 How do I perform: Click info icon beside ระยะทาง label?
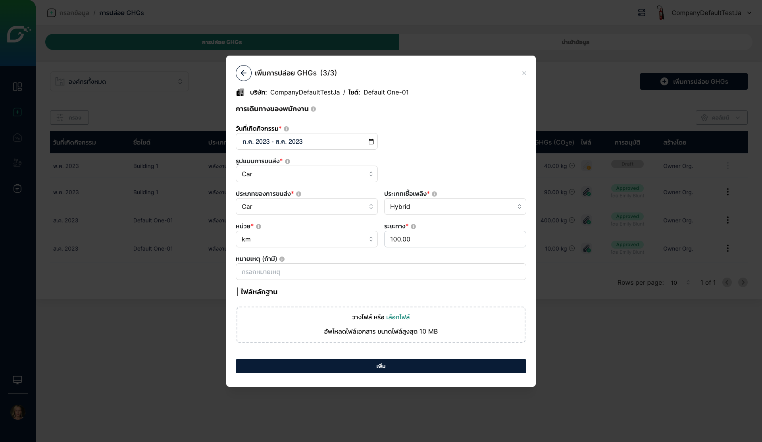click(413, 227)
